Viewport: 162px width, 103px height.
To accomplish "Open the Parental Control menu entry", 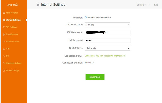I will (12, 42).
